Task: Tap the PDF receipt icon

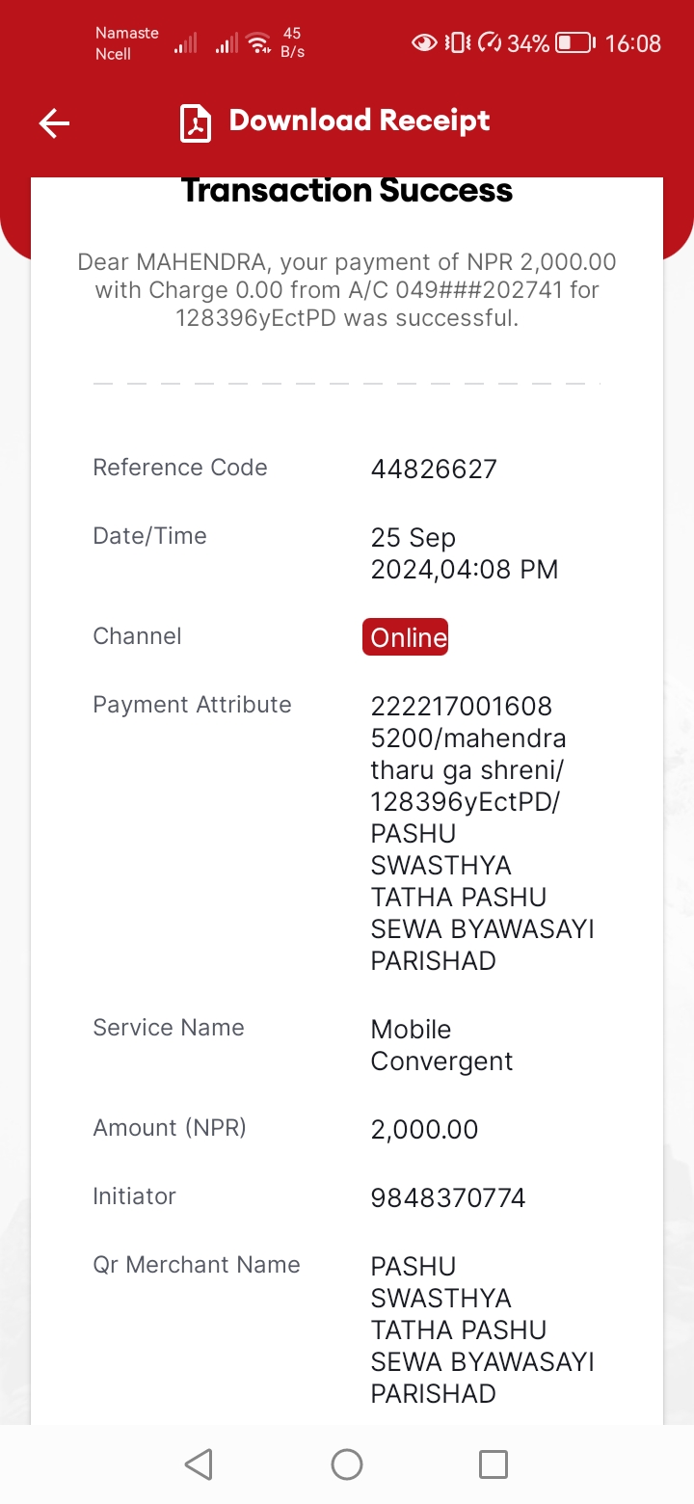Action: tap(196, 122)
